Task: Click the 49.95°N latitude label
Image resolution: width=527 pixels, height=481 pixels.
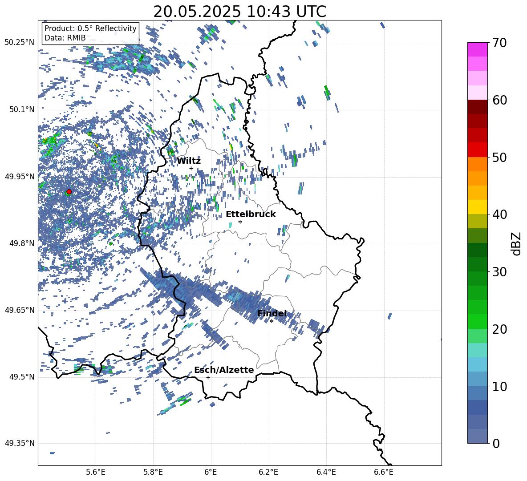Action: click(20, 177)
